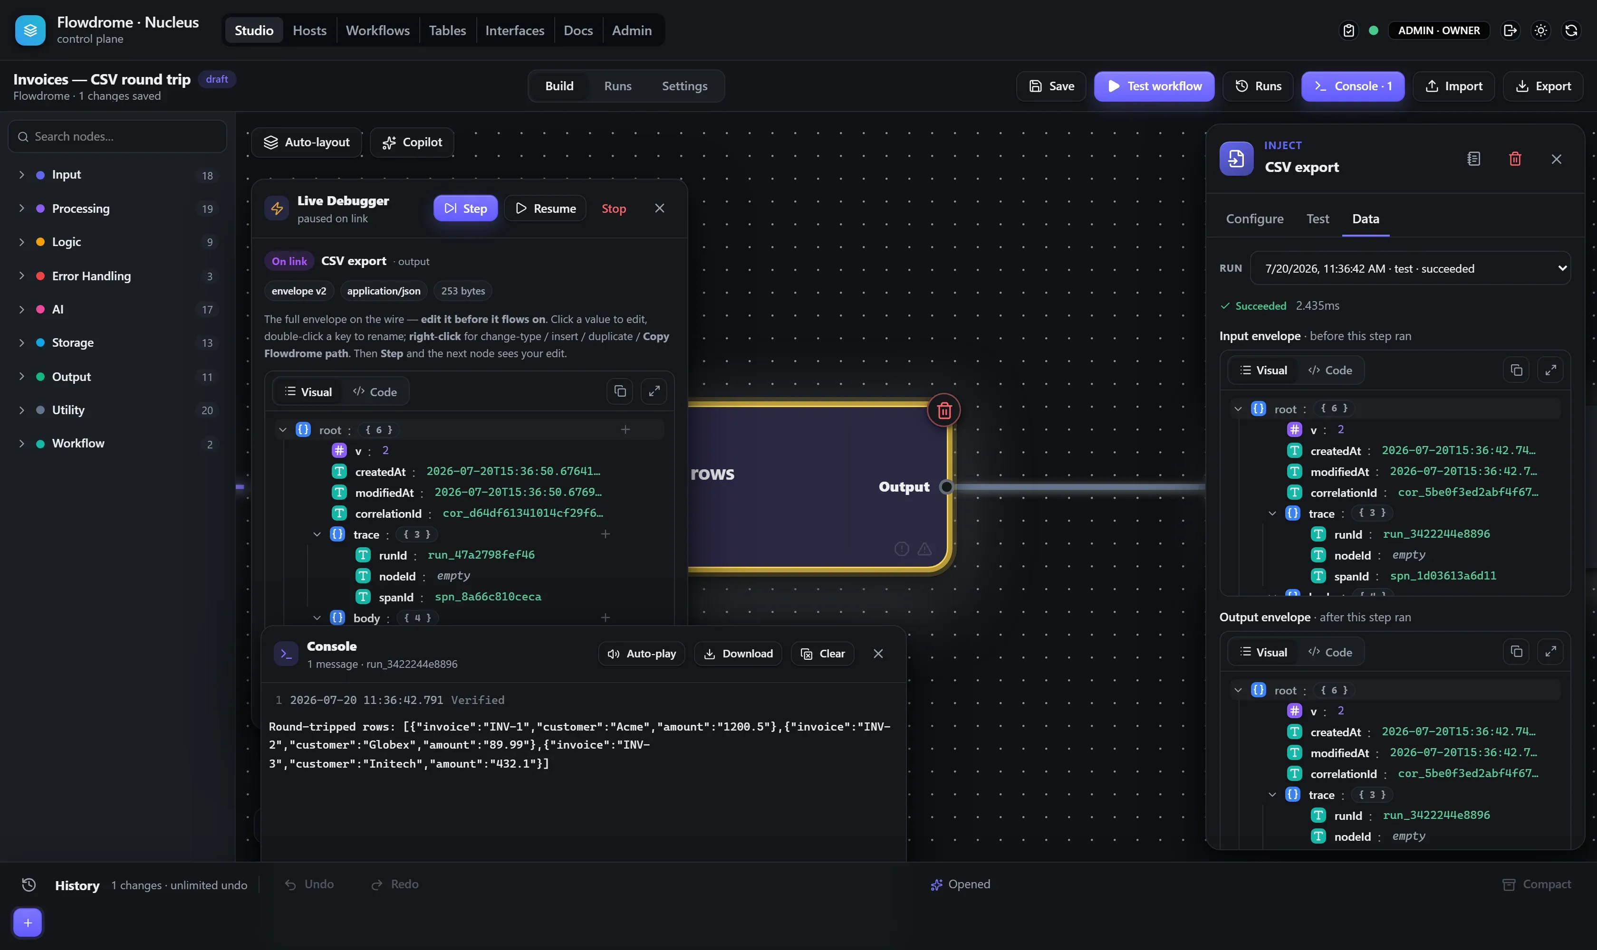Expand the Input node category

(x=117, y=175)
